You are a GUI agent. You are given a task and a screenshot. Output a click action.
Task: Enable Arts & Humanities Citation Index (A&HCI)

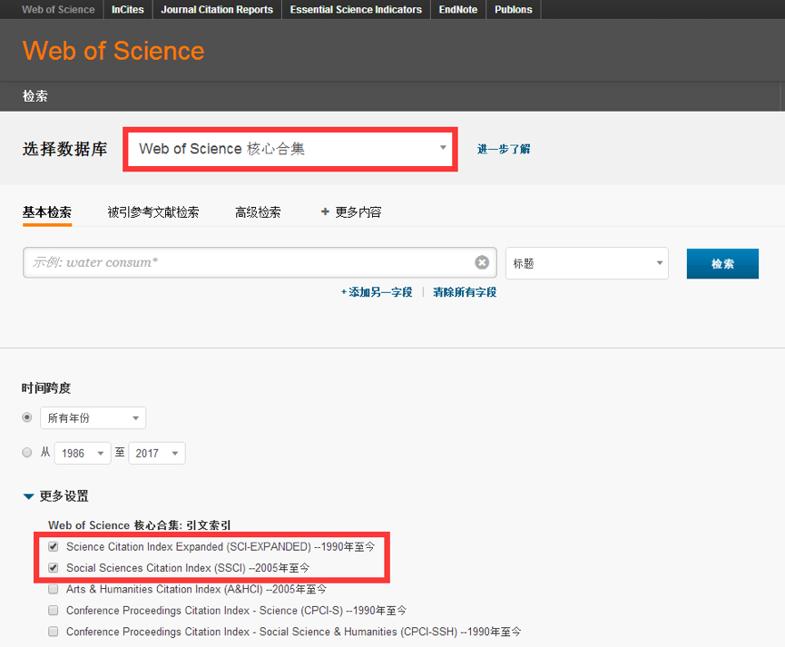click(x=53, y=589)
